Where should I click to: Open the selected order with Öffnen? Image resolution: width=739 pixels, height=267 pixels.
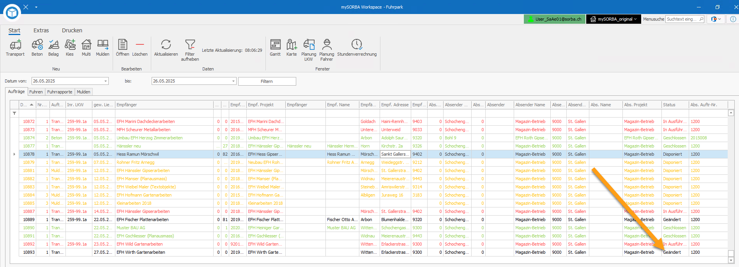122,48
